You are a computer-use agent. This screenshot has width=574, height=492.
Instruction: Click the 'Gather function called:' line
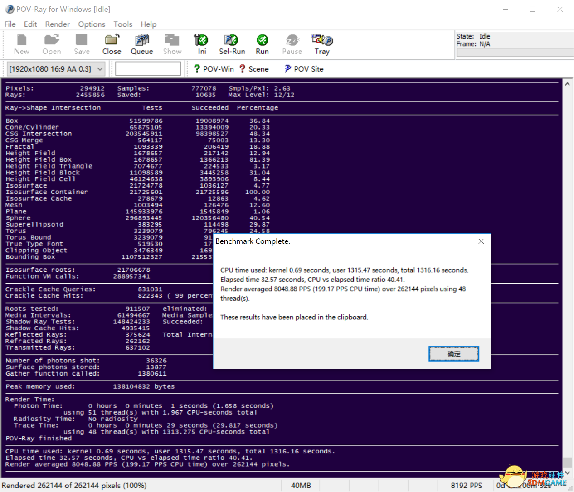[86, 374]
